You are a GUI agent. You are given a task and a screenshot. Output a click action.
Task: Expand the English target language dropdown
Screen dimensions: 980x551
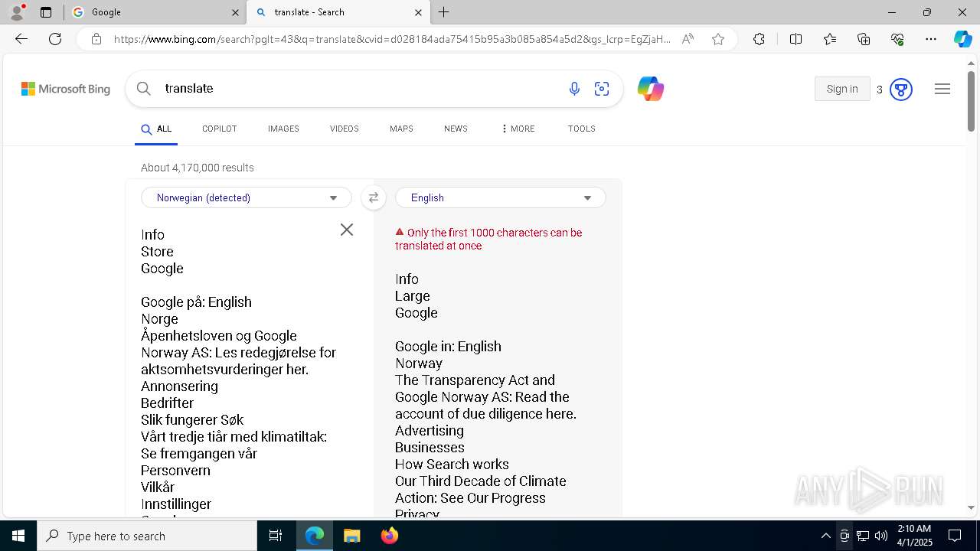[x=501, y=197]
